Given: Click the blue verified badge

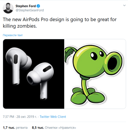Looking at the screenshot, I should tap(38, 6).
